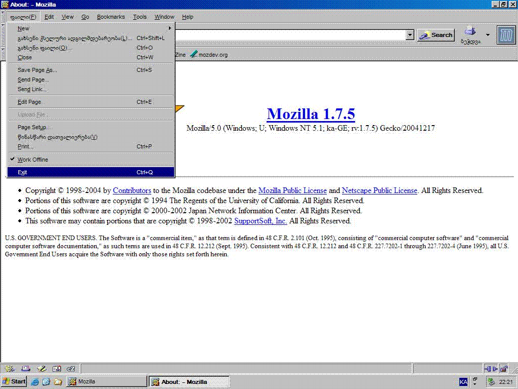Toggle the Work Offline menu item
This screenshot has height=389, width=518.
91,160
